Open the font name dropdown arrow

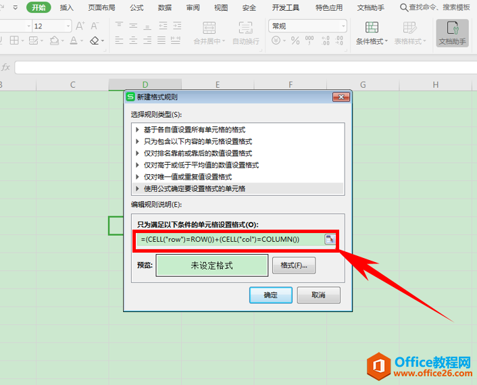tap(29, 26)
